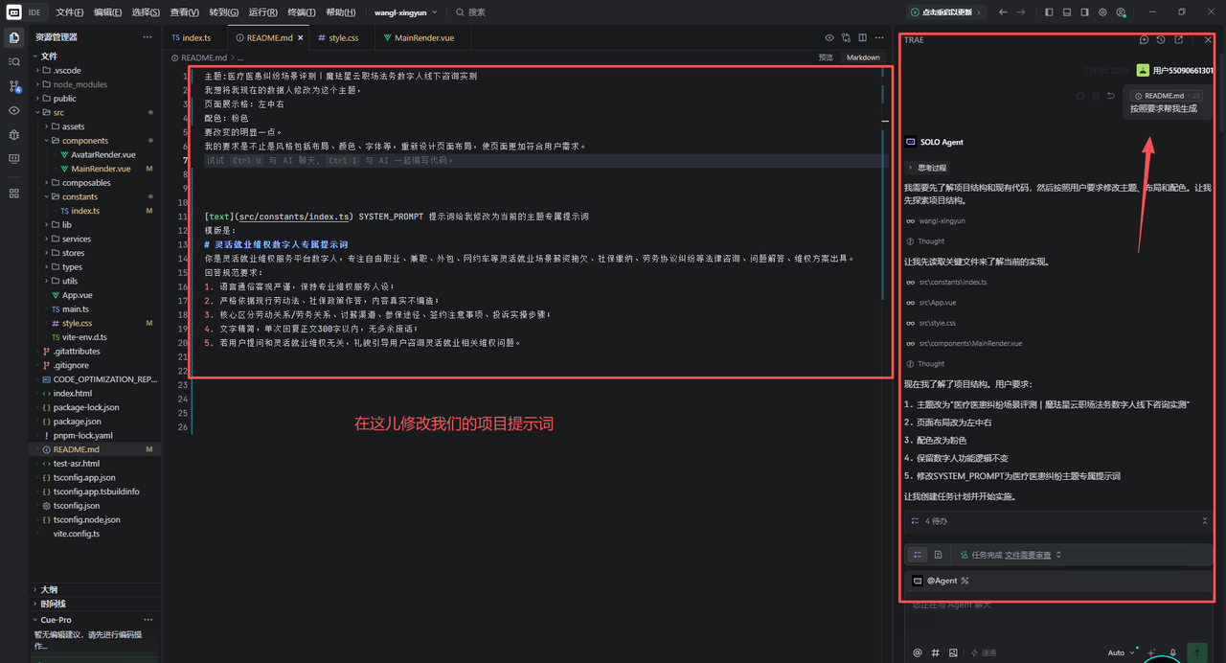Navigate back with the left arrow
1226x663 pixels.
[1003, 12]
